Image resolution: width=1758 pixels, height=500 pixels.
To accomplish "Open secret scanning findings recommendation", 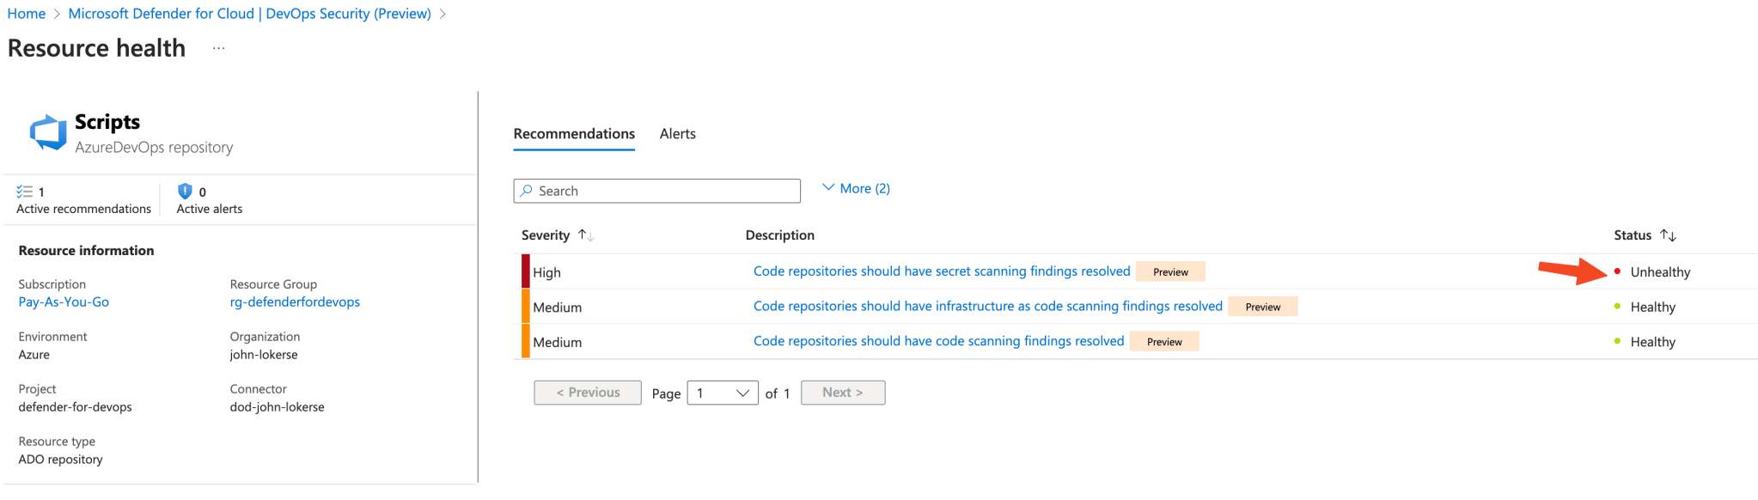I will pyautogui.click(x=942, y=271).
